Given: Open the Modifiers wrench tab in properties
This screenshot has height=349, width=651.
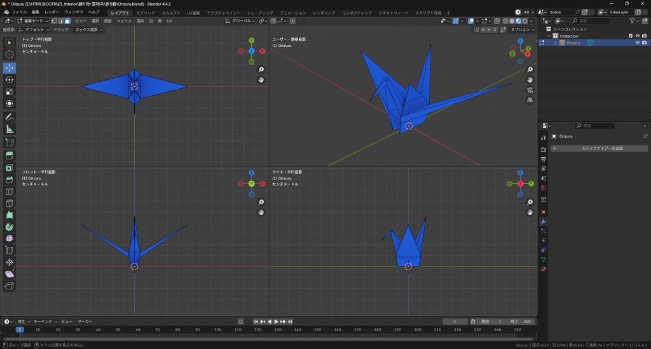Looking at the screenshot, I should 544,221.
